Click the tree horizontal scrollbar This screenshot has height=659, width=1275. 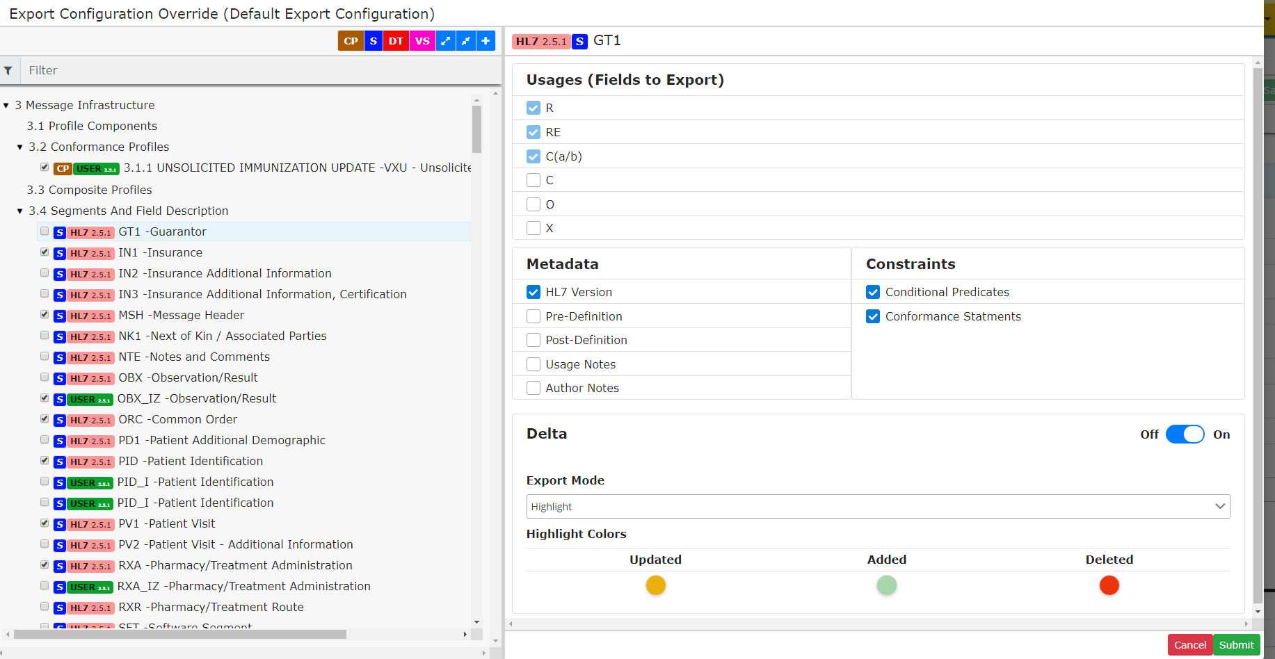click(x=180, y=634)
